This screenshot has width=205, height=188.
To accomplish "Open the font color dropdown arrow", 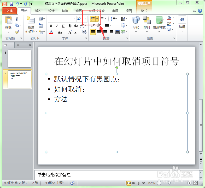I will pyautogui.click(x=55, y=32).
